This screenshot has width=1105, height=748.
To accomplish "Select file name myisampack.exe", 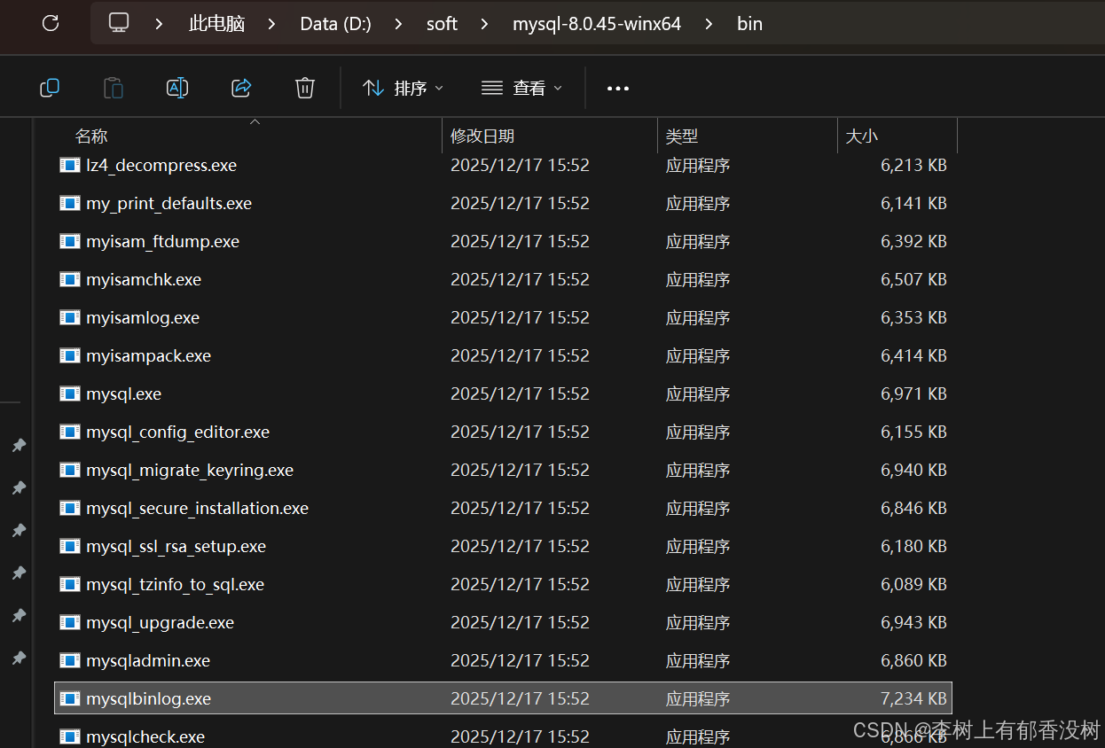I will click(149, 355).
